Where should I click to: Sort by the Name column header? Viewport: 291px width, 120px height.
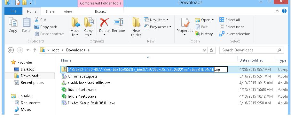(x=66, y=60)
